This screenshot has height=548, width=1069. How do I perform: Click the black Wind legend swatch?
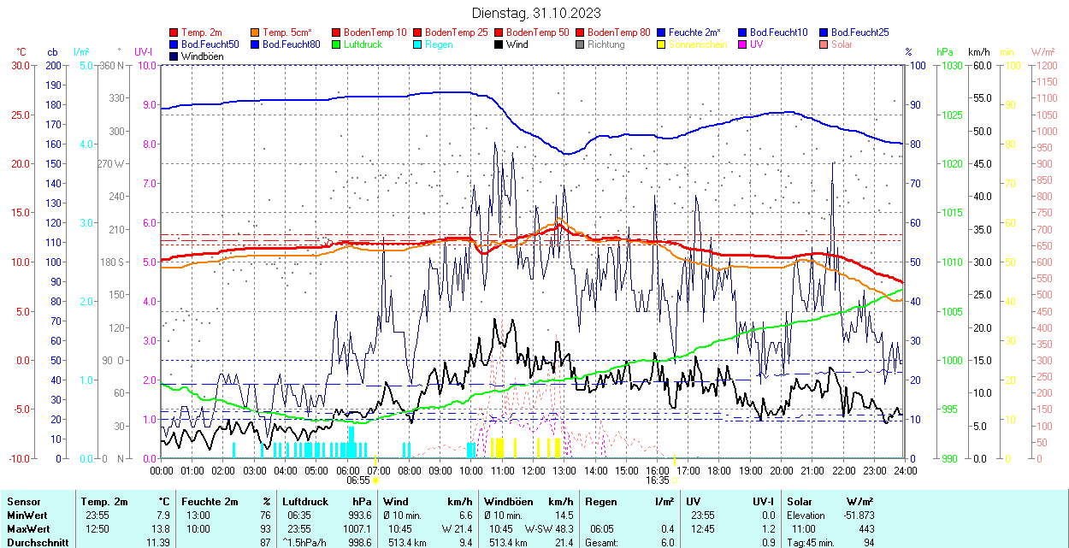pos(499,44)
